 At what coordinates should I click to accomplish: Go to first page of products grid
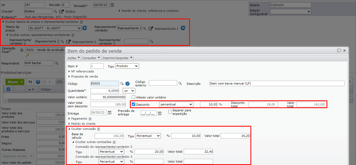coord(45,82)
